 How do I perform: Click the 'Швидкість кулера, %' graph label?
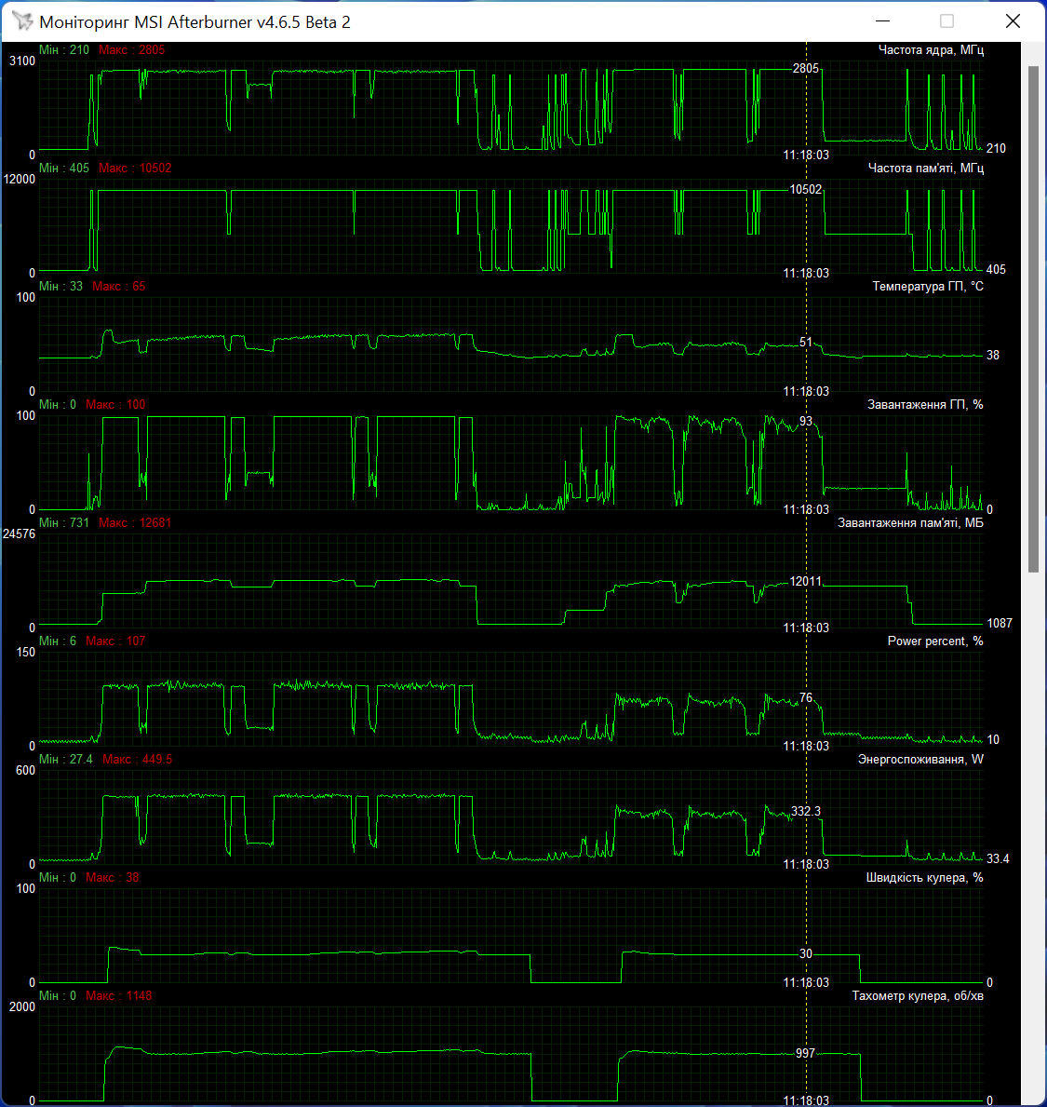pos(924,878)
